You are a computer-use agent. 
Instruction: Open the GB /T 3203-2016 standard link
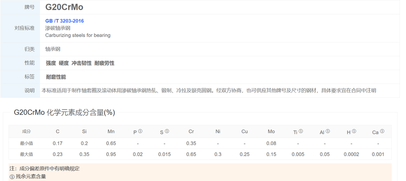point(65,21)
